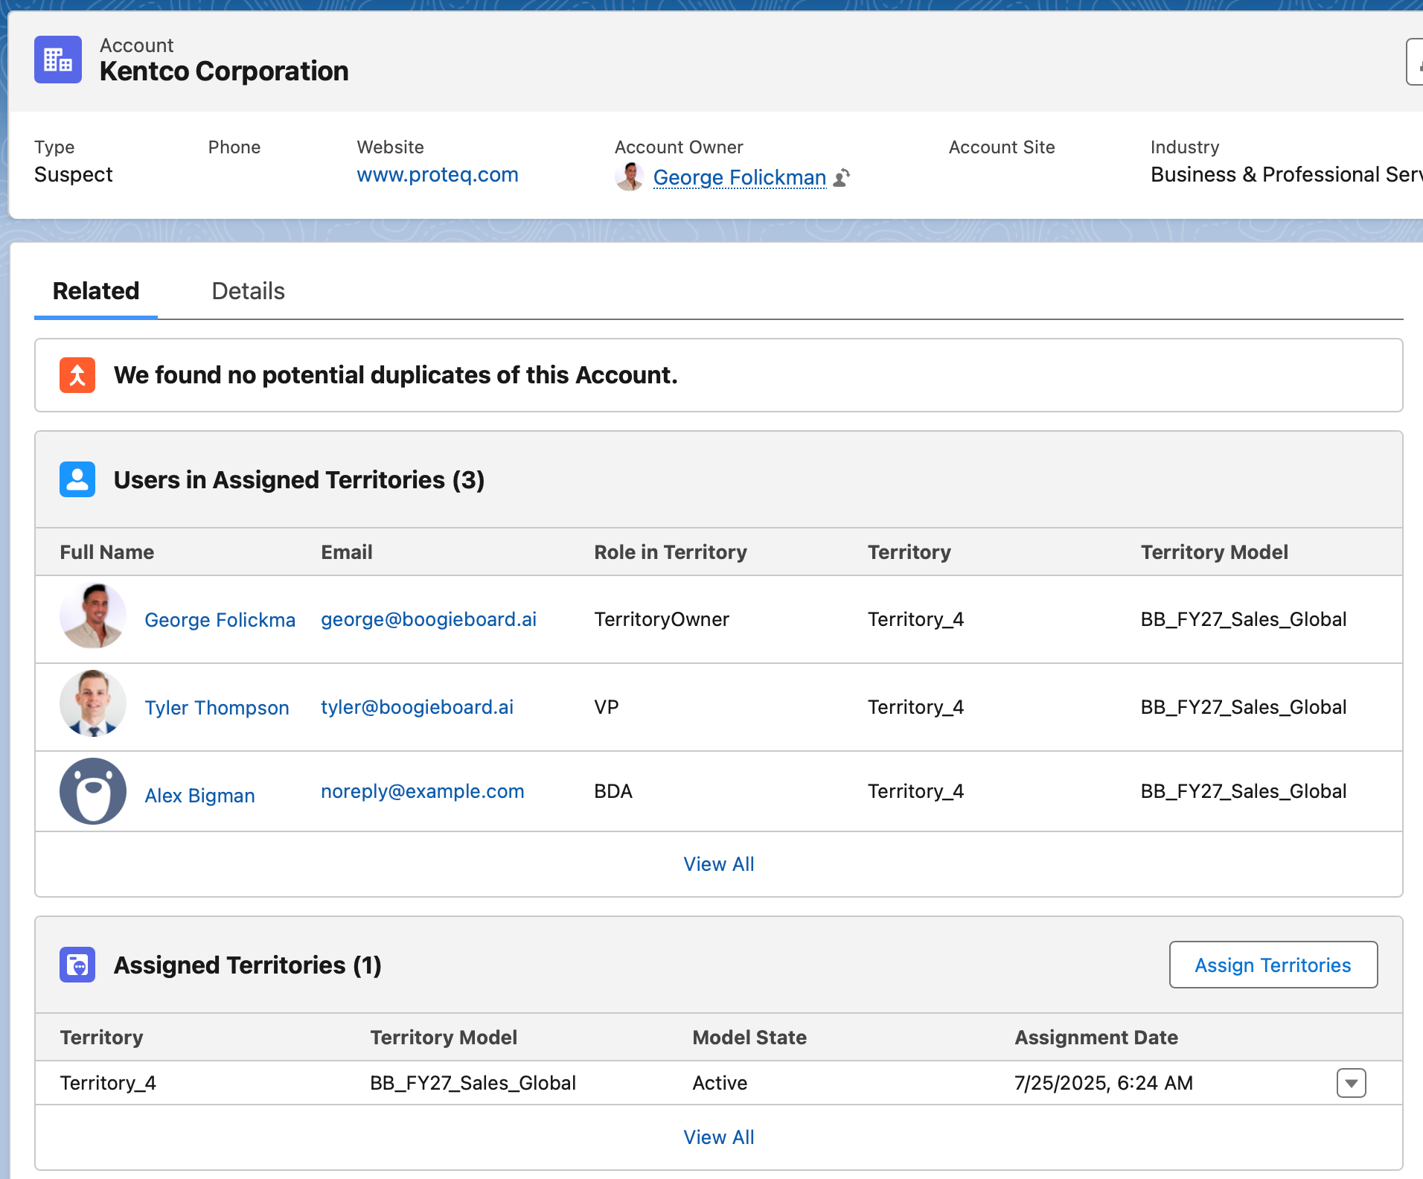This screenshot has width=1423, height=1179.
Task: Click the tyler@boogieboard.ai email link
Action: [x=417, y=707]
